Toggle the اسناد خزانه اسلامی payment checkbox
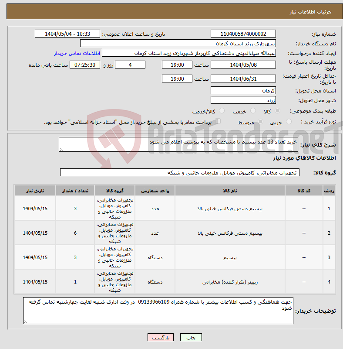This screenshot has height=349, width=343. pos(218,121)
